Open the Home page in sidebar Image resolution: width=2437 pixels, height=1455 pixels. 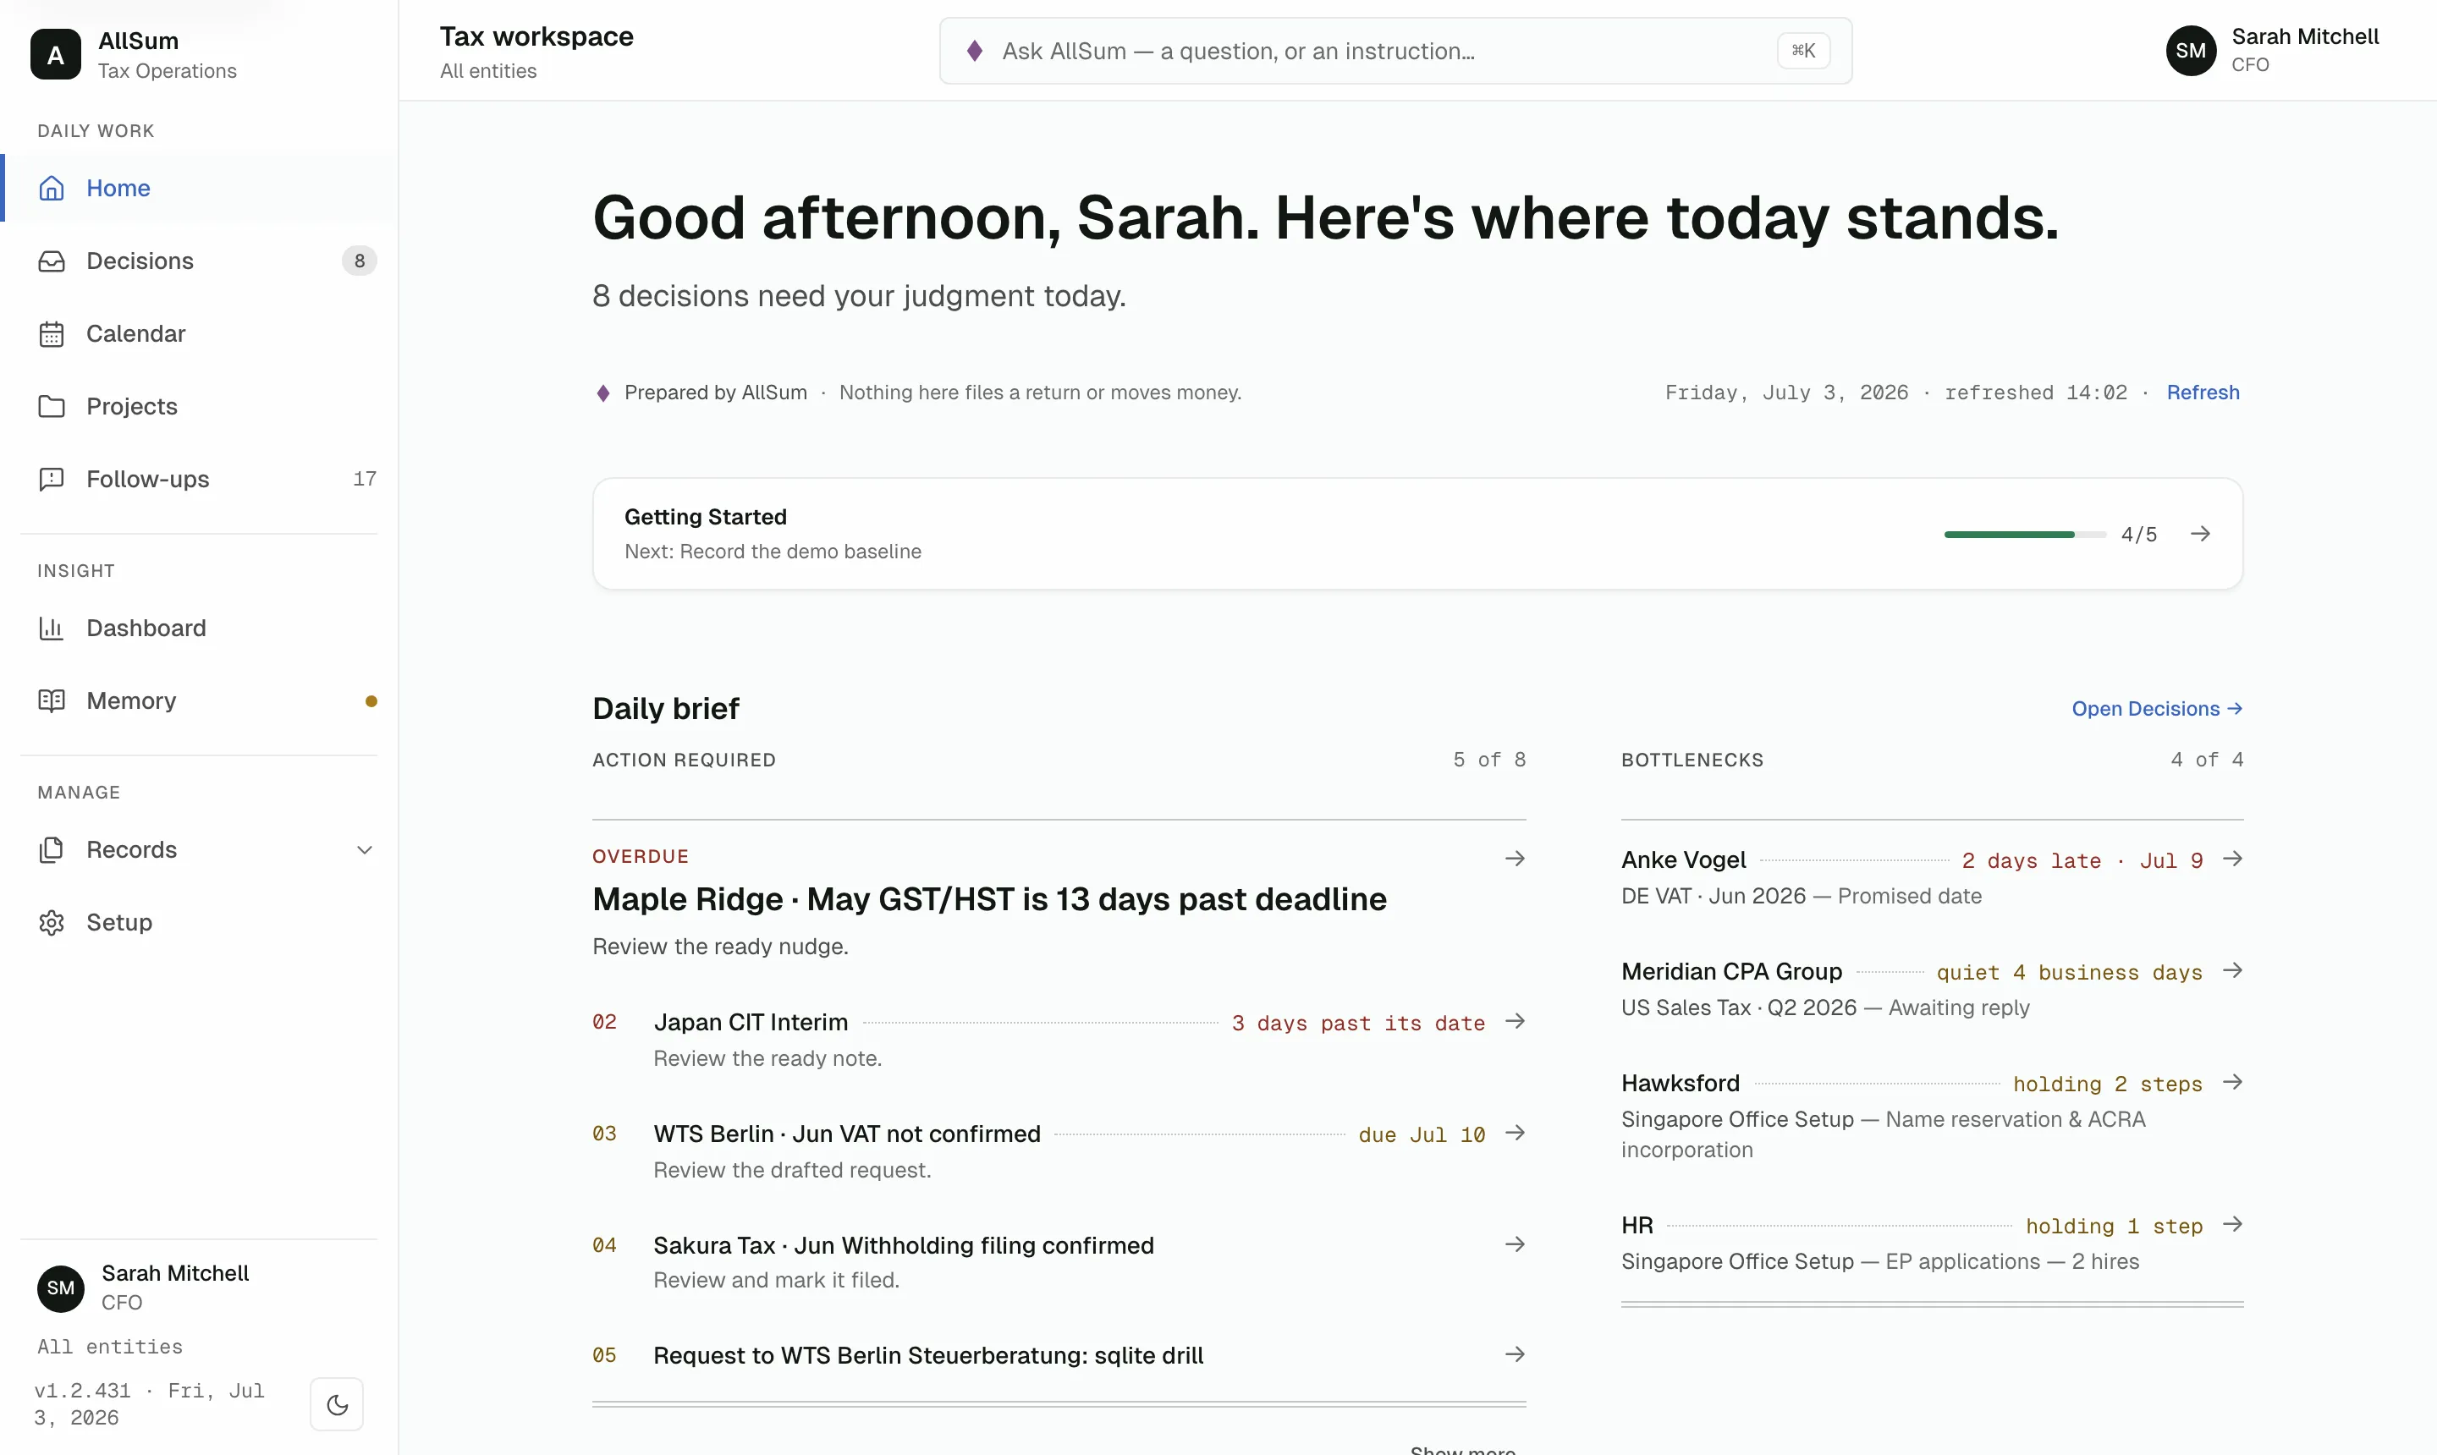coord(199,189)
